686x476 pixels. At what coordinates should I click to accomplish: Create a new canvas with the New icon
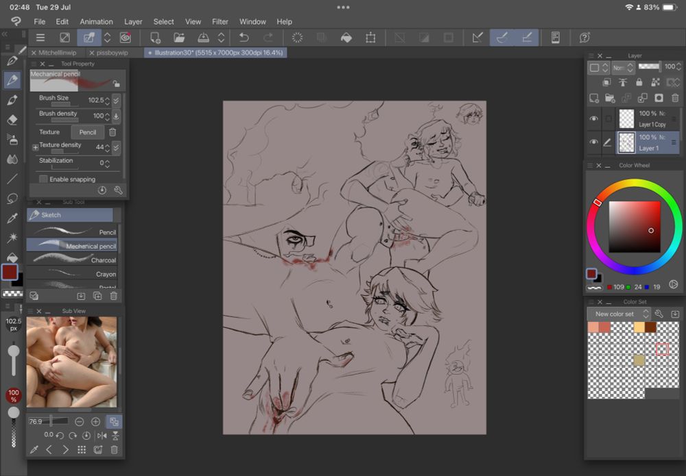[155, 38]
